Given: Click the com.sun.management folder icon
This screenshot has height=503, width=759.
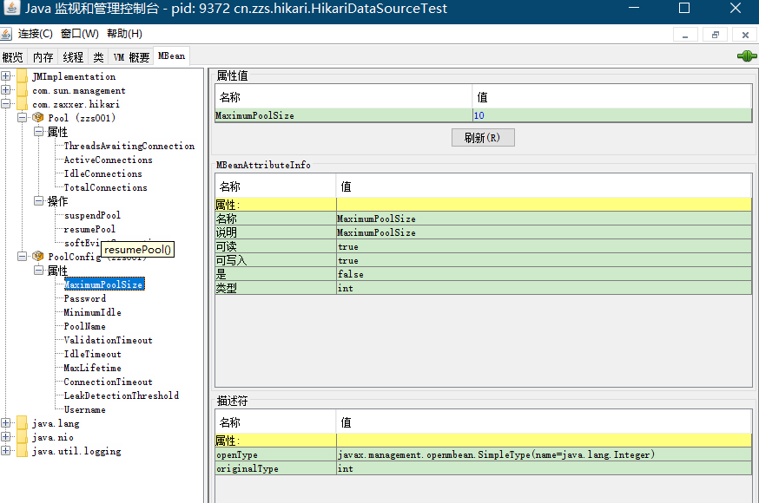Looking at the screenshot, I should [23, 90].
